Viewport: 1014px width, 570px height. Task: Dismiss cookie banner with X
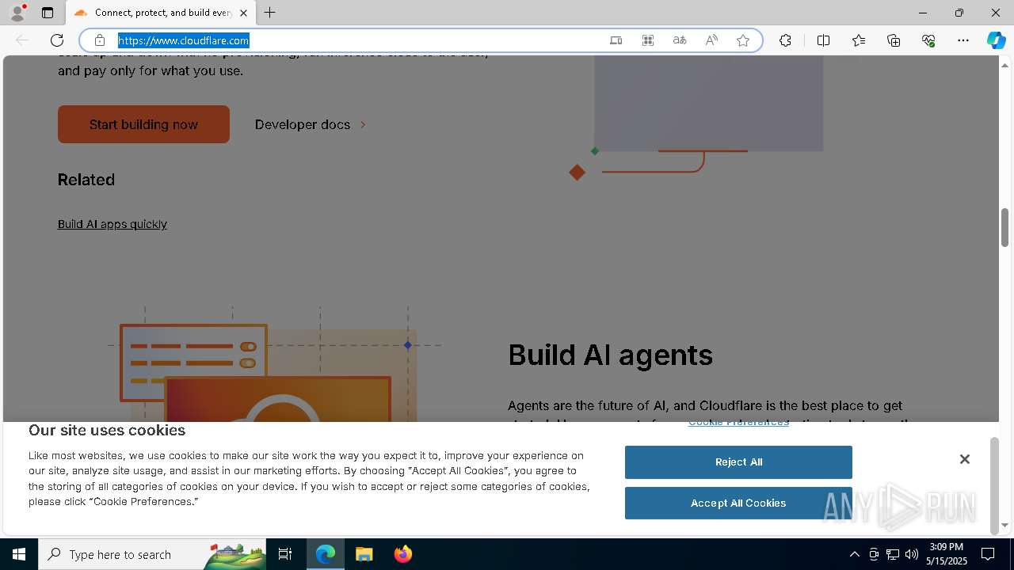(x=964, y=459)
